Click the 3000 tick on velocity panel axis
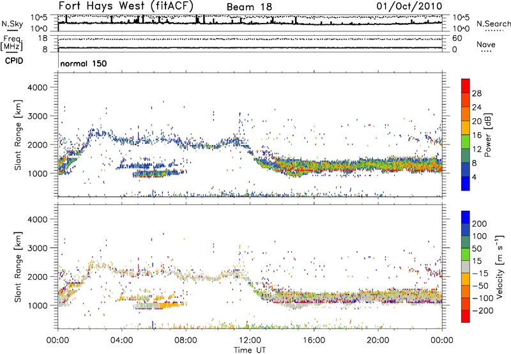The height and width of the screenshot is (354, 511). click(37, 248)
